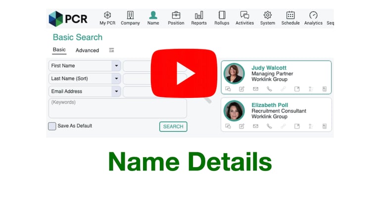Open the Company section in the nav bar

[130, 18]
